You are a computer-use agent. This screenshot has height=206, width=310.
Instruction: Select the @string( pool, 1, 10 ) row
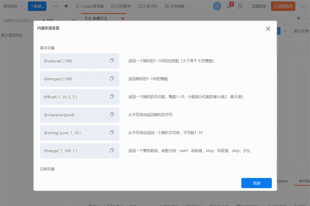point(79,133)
